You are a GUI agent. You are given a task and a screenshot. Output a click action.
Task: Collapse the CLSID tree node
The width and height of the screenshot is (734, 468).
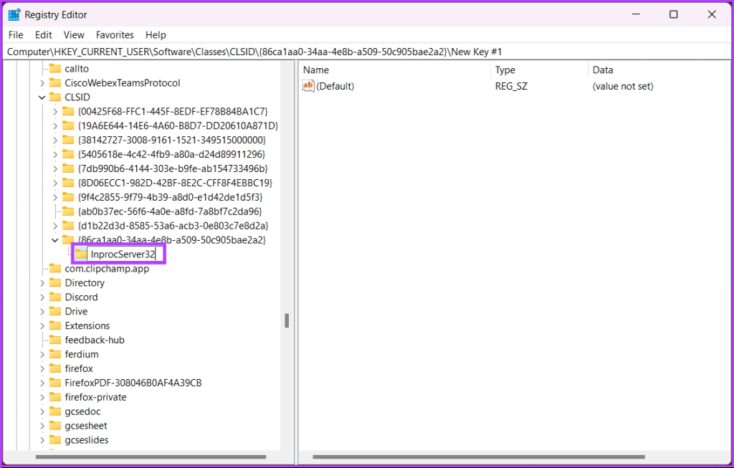pyautogui.click(x=42, y=97)
